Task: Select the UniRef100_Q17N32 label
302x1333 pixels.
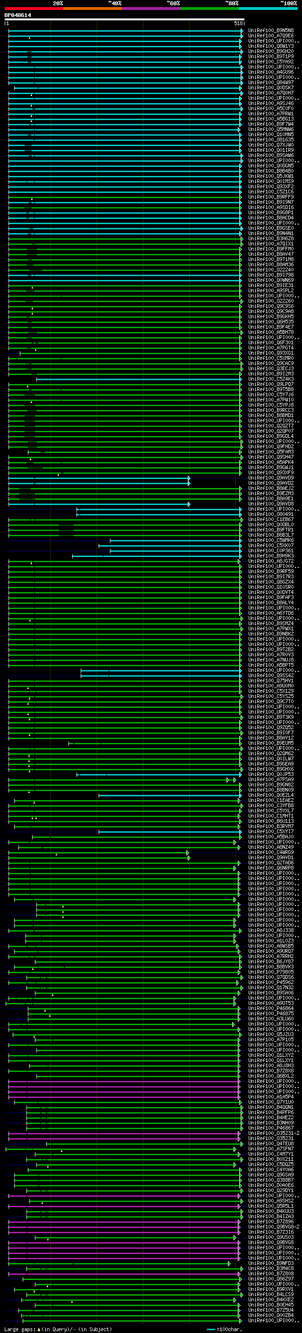Action: [270, 987]
